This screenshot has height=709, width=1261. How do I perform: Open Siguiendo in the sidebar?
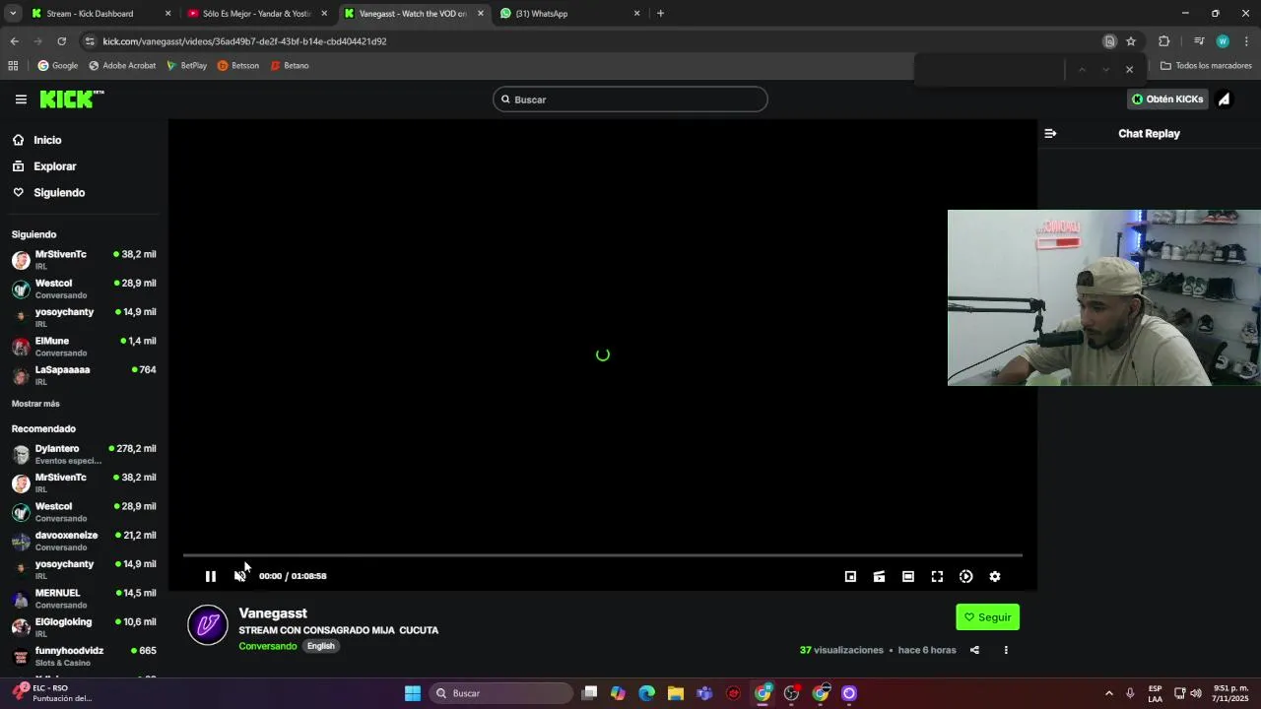point(59,193)
